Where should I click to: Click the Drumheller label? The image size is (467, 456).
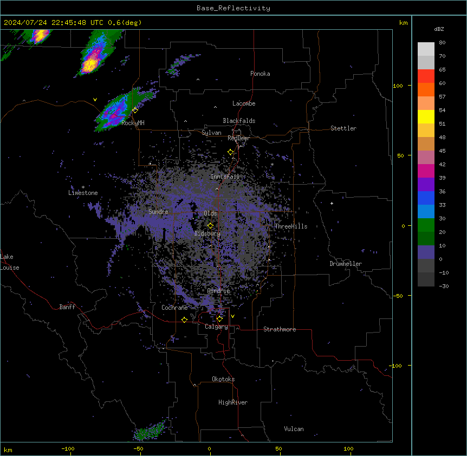click(346, 264)
